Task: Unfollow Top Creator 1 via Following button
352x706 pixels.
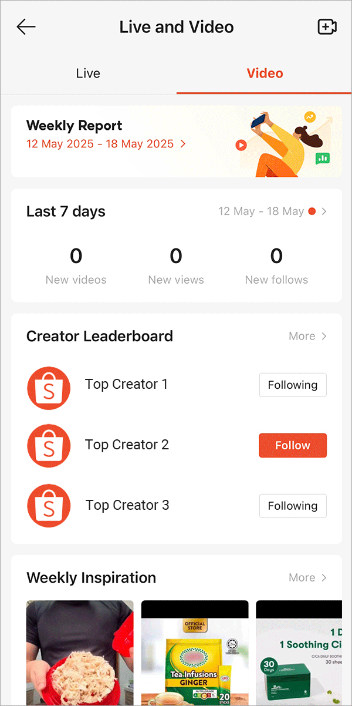Action: (293, 385)
